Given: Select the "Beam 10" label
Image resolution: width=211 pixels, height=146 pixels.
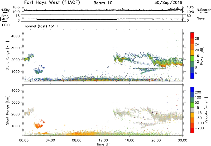Looking at the screenshot, I should [103, 3].
